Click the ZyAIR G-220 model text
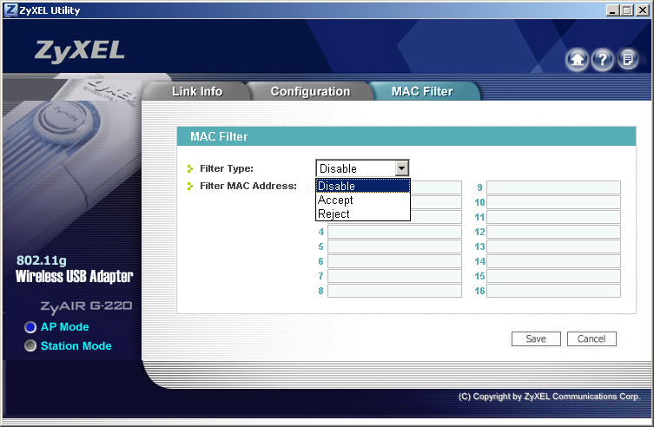The image size is (654, 427). point(86,306)
